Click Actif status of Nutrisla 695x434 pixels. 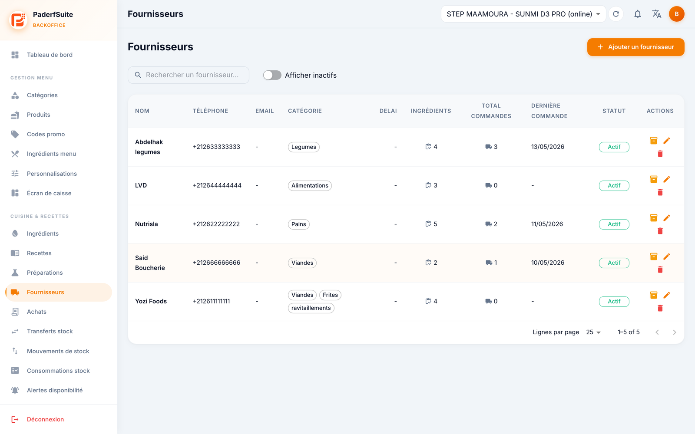click(614, 224)
